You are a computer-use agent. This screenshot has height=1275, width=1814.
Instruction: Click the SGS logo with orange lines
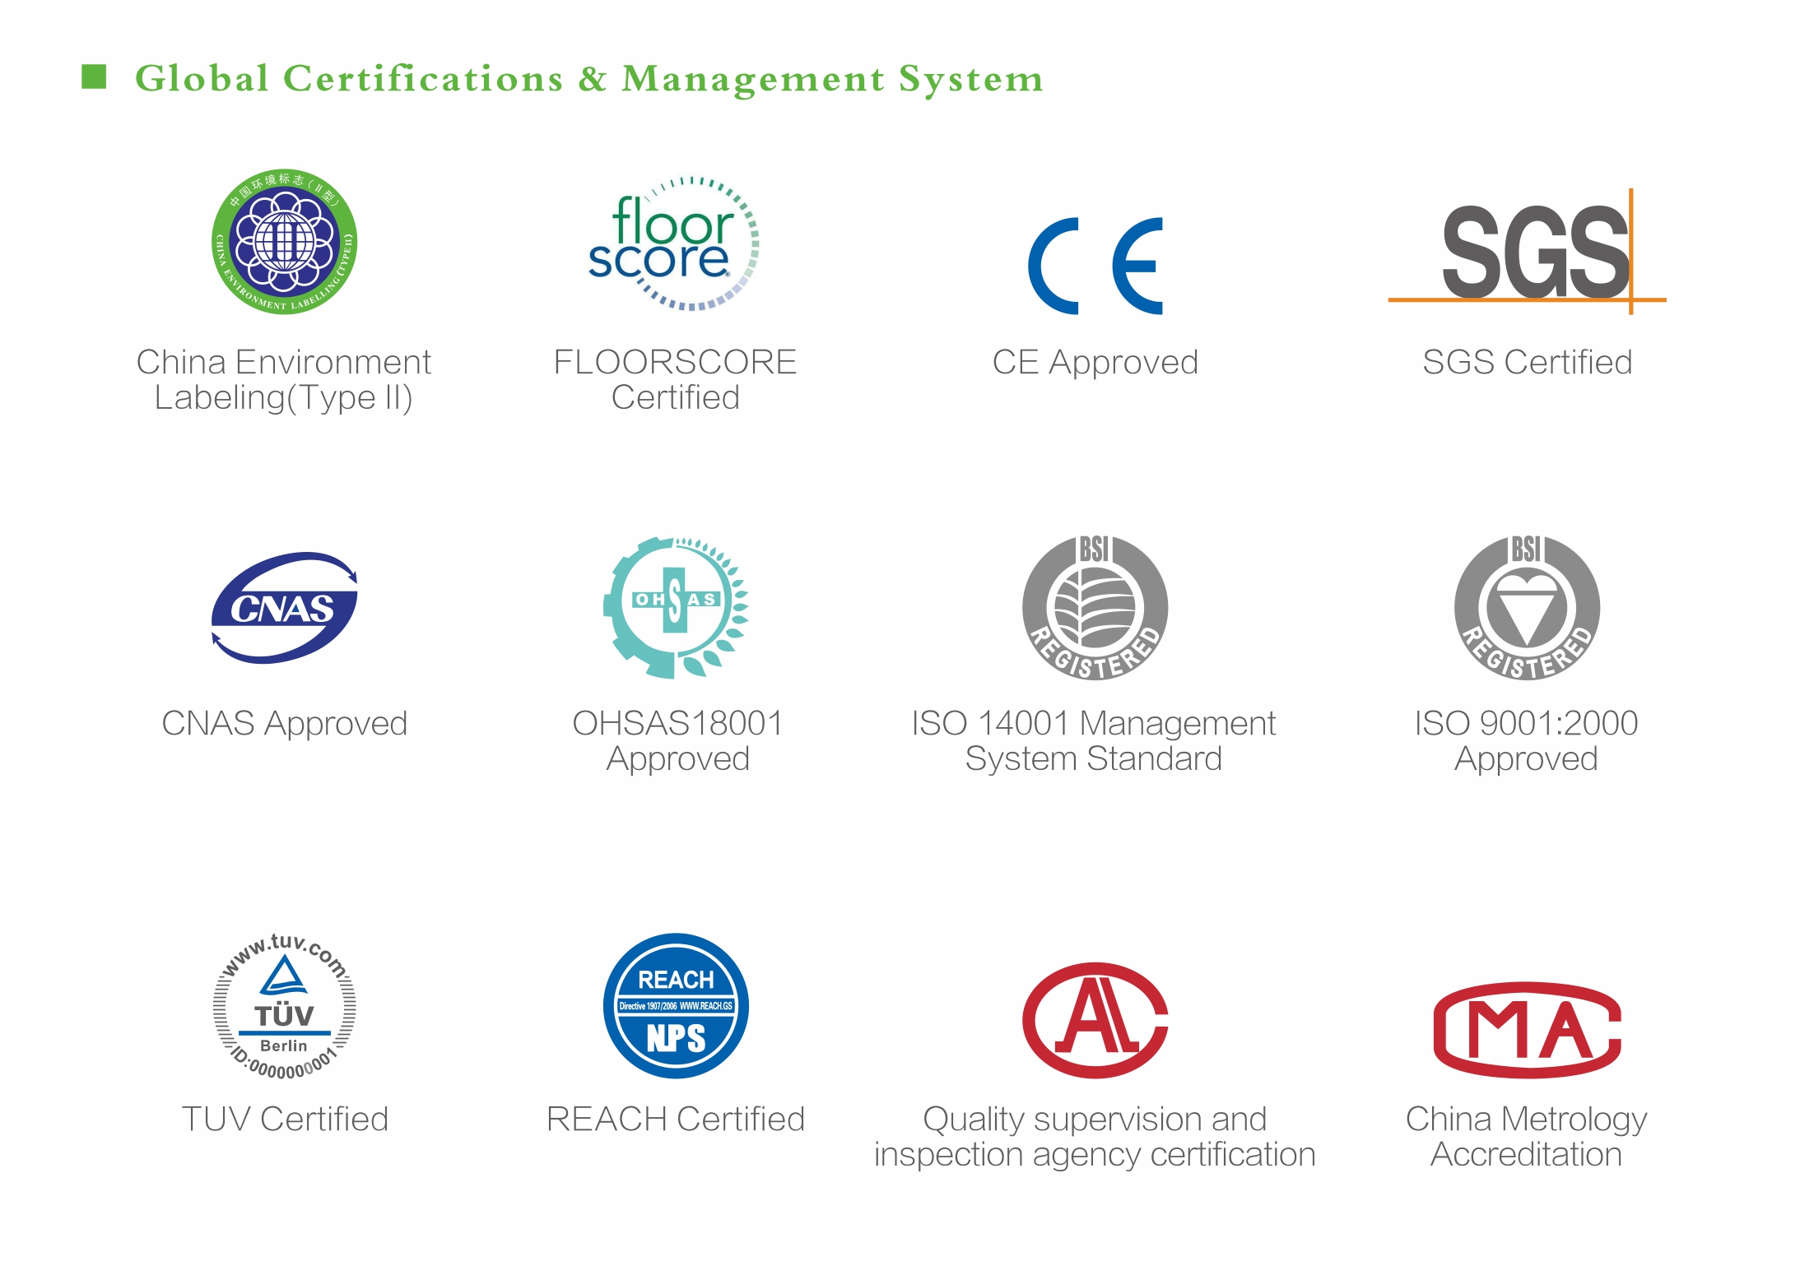click(1527, 251)
